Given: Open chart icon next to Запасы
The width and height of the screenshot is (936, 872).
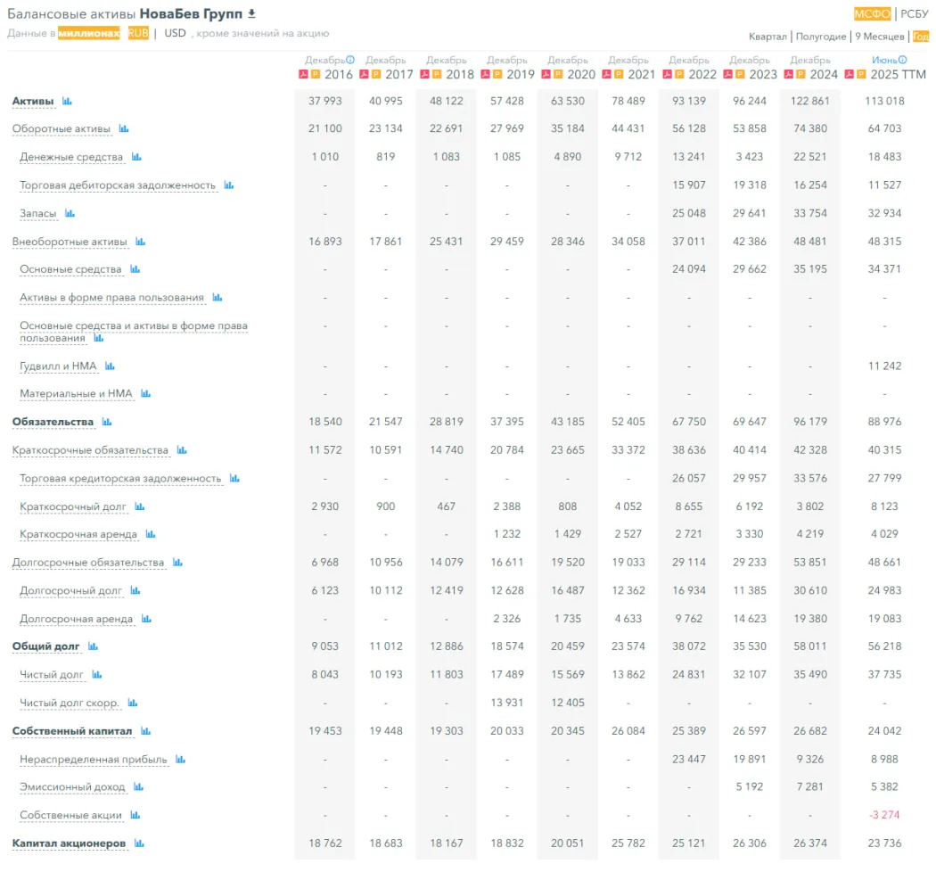Looking at the screenshot, I should click(x=70, y=214).
